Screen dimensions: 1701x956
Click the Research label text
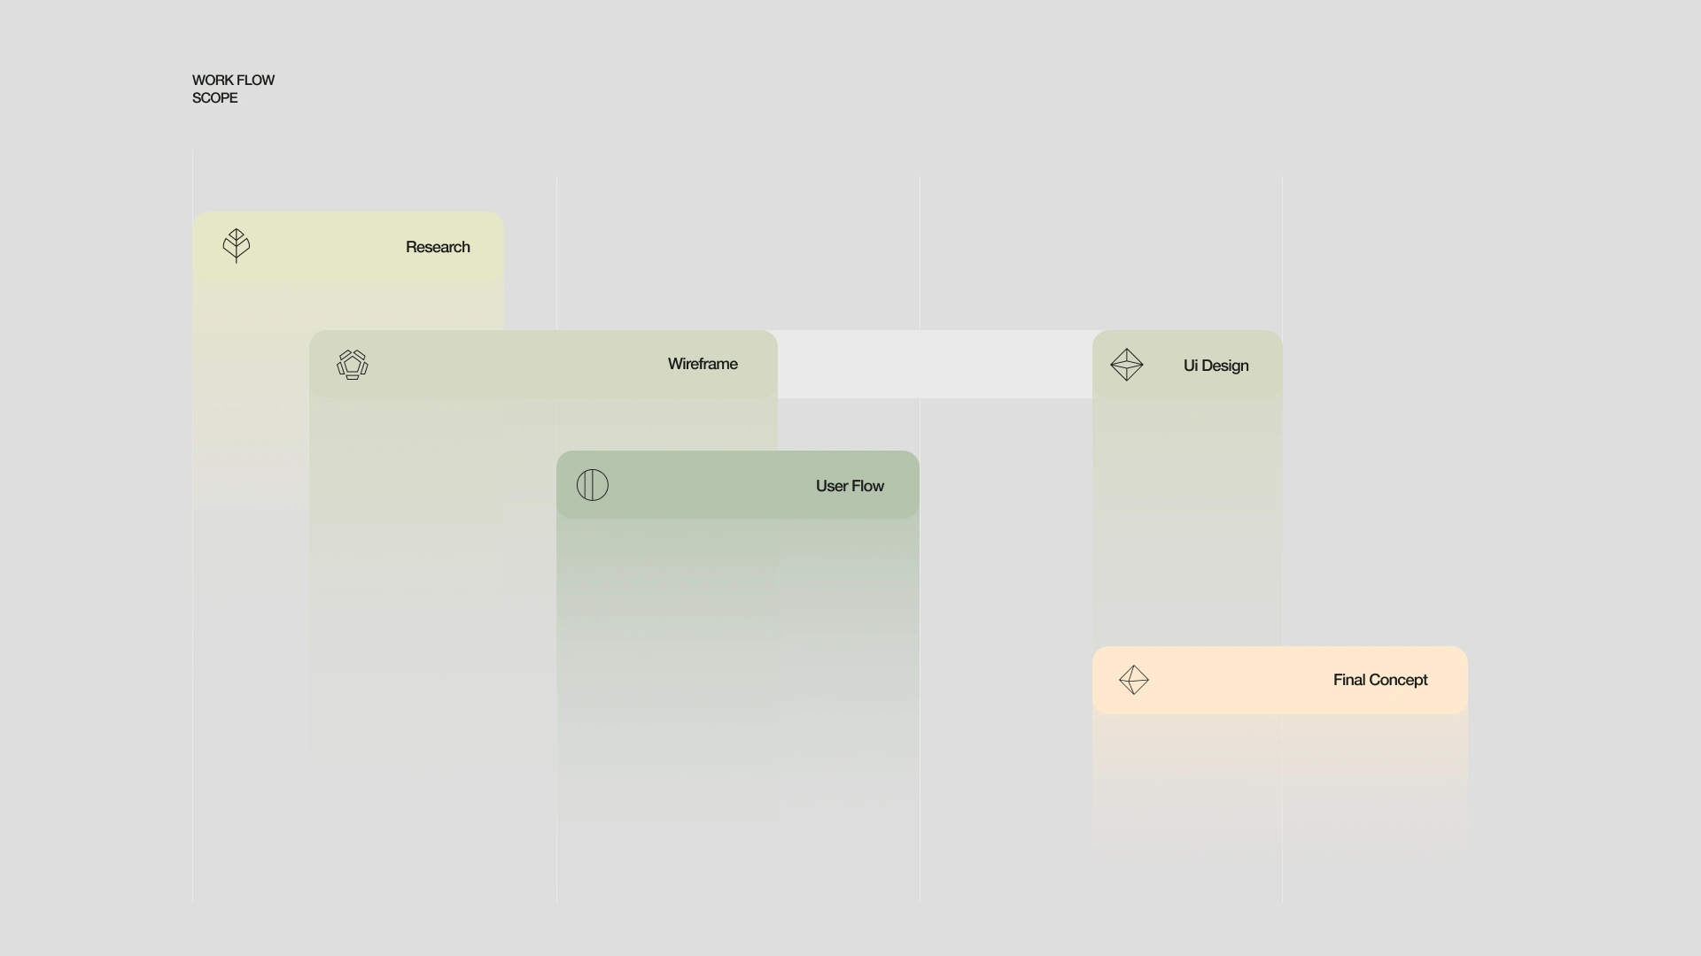click(438, 247)
